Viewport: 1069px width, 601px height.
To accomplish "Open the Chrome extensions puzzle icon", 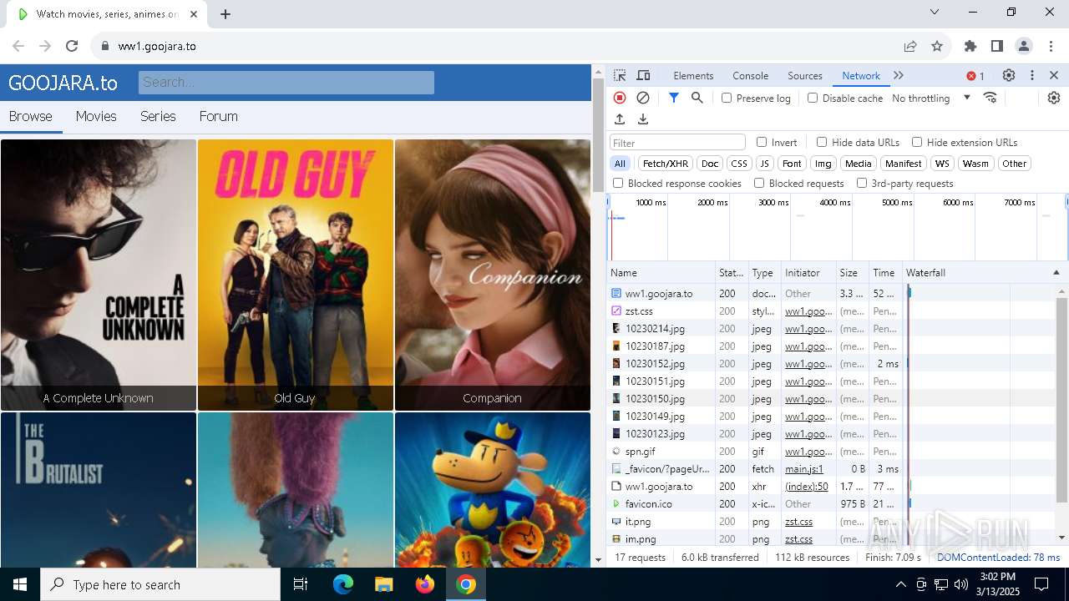I will point(970,46).
